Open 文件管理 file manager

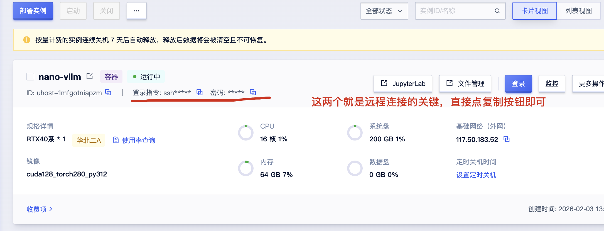[x=465, y=83]
